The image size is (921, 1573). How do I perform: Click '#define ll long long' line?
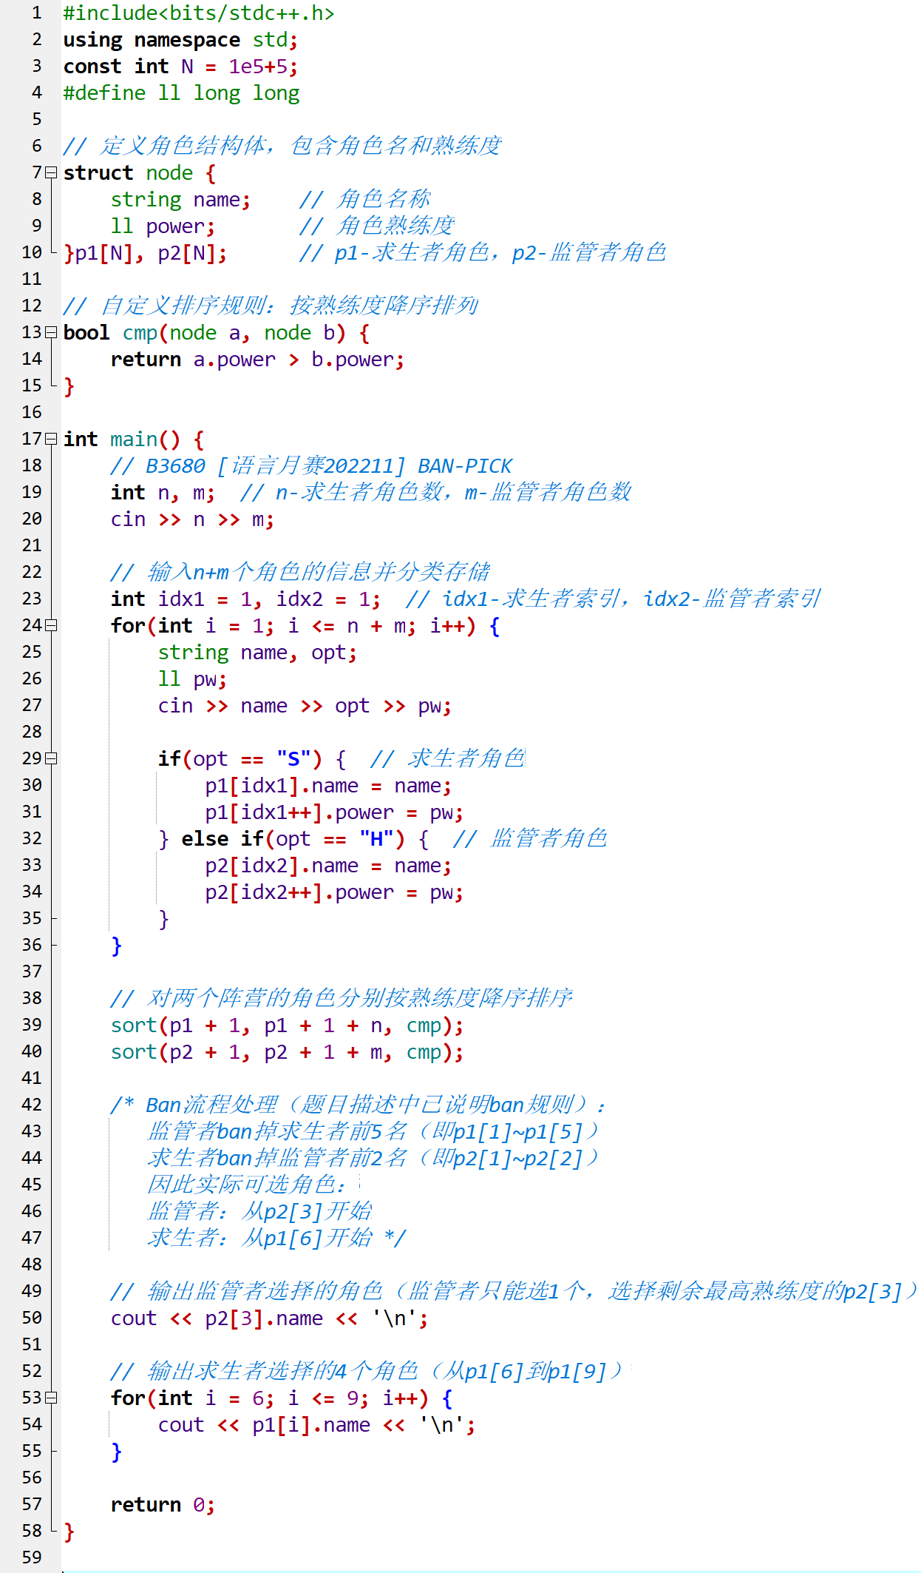pos(181,93)
